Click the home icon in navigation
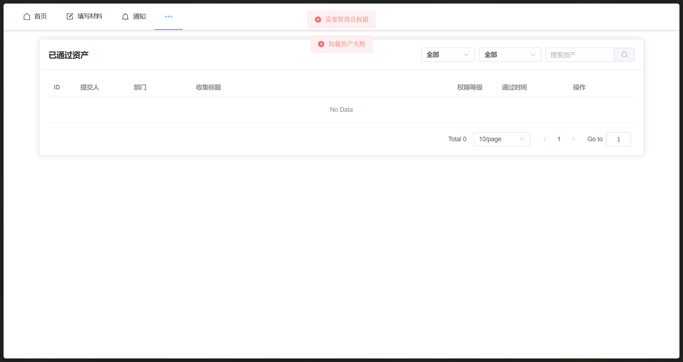The width and height of the screenshot is (683, 362). pos(27,16)
